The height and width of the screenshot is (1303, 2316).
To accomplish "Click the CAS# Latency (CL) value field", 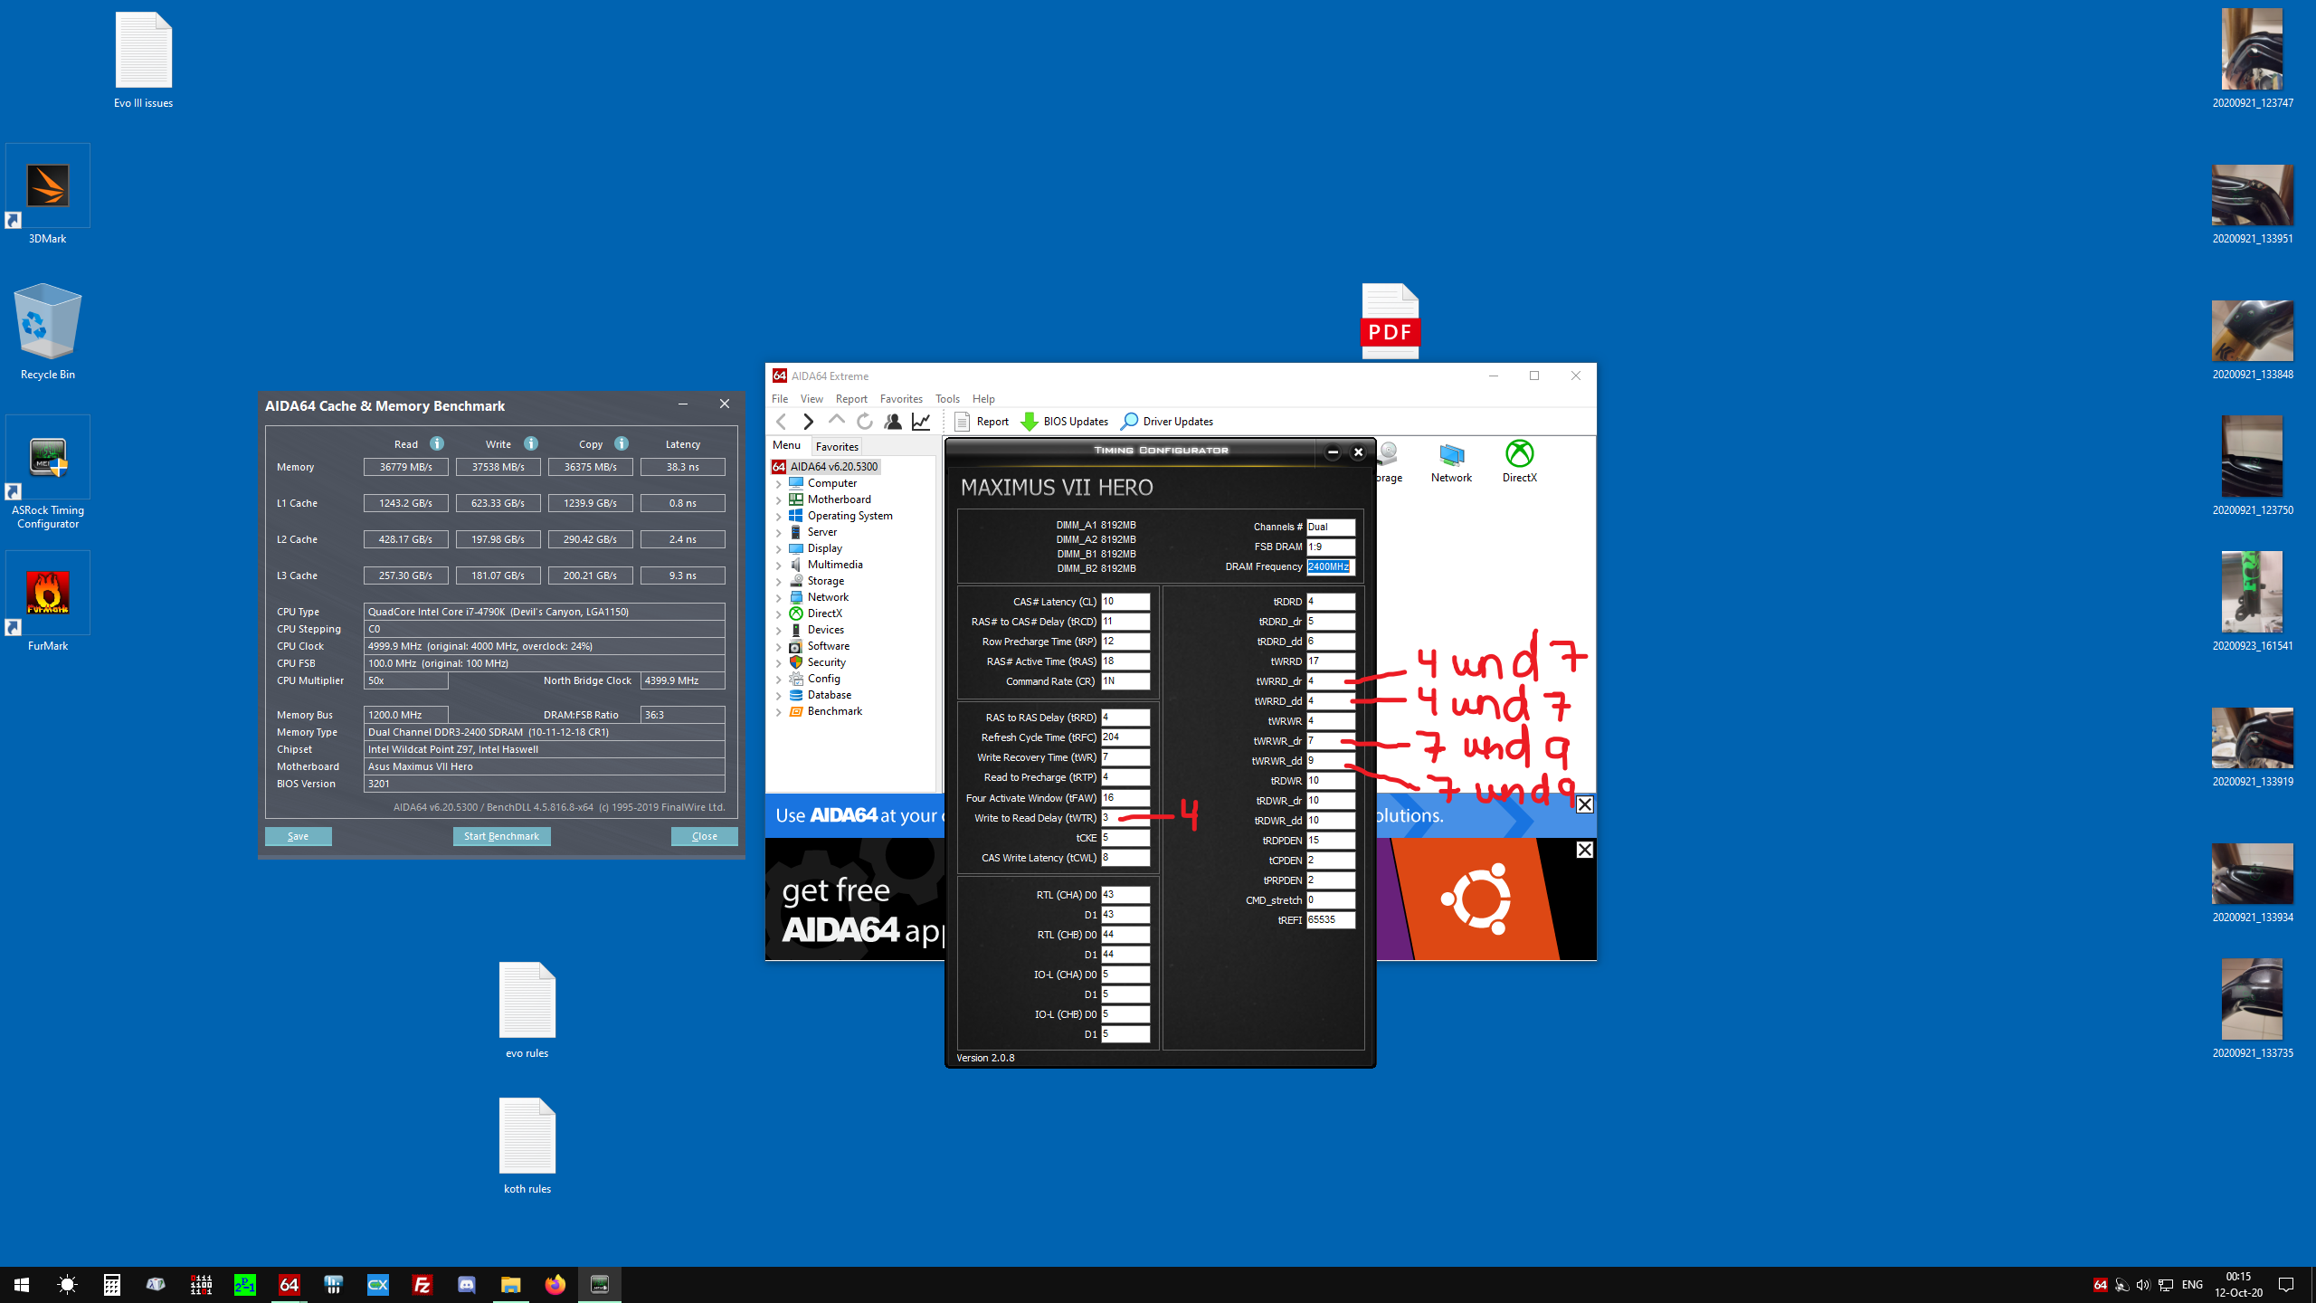I will pyautogui.click(x=1125, y=602).
